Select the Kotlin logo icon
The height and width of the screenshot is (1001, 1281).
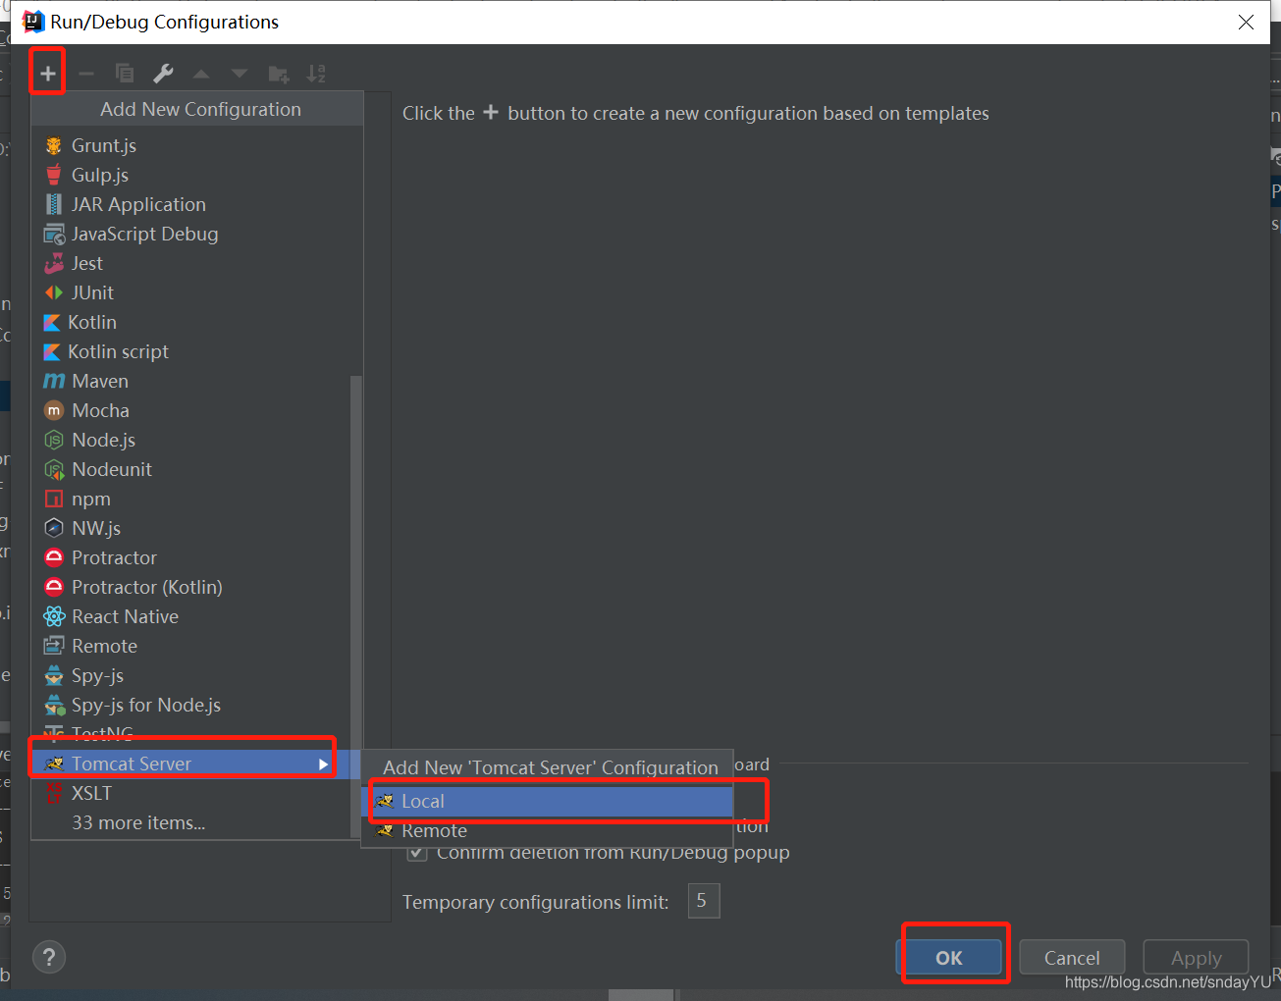(52, 322)
